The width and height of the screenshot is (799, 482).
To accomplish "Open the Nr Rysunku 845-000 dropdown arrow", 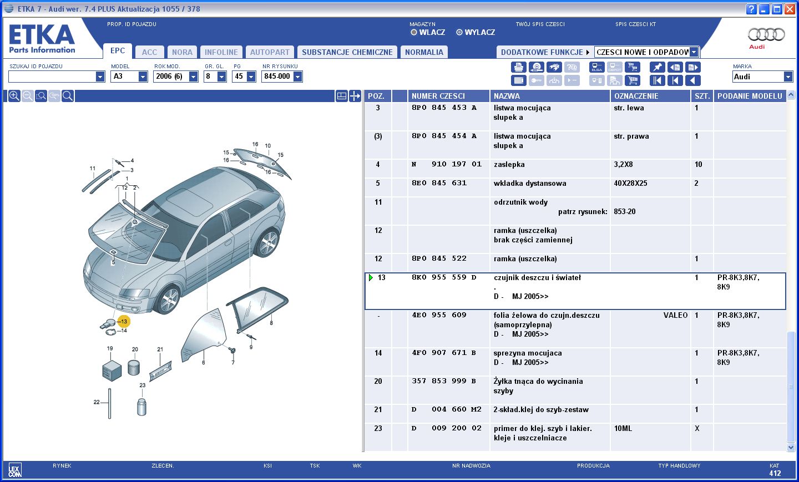I will point(297,77).
